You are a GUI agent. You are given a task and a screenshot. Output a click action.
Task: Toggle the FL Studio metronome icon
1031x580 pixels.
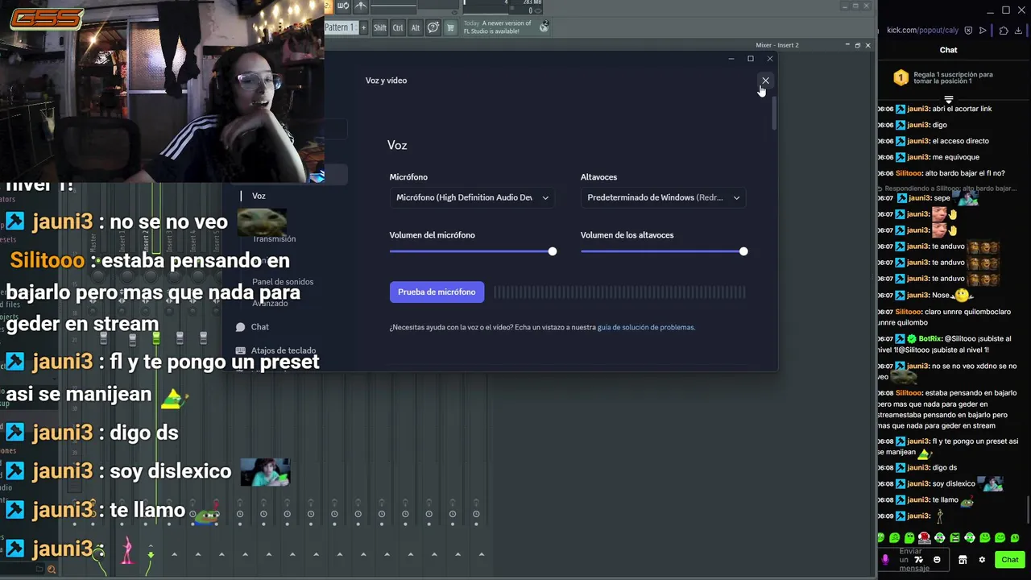pyautogui.click(x=361, y=6)
